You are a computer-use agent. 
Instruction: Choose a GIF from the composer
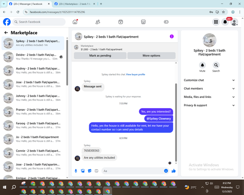coord(97,171)
